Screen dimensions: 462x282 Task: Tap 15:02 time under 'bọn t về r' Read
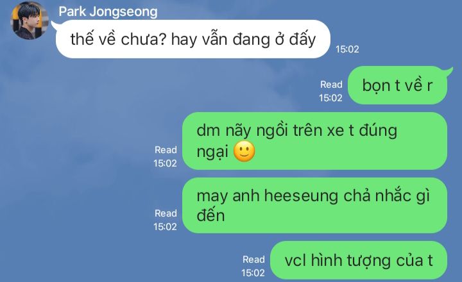[330, 97]
